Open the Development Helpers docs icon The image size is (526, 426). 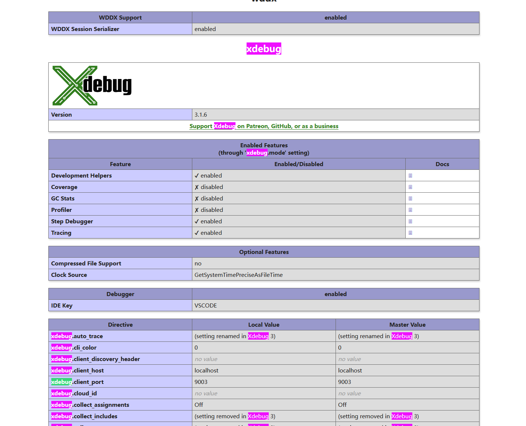click(x=410, y=176)
